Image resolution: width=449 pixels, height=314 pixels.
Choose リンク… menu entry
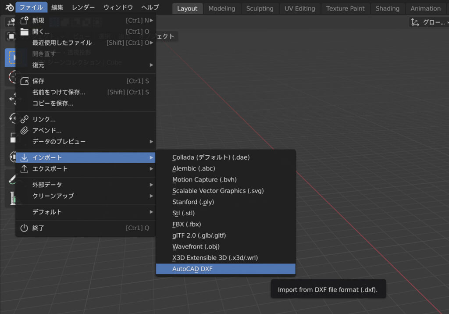[86, 119]
